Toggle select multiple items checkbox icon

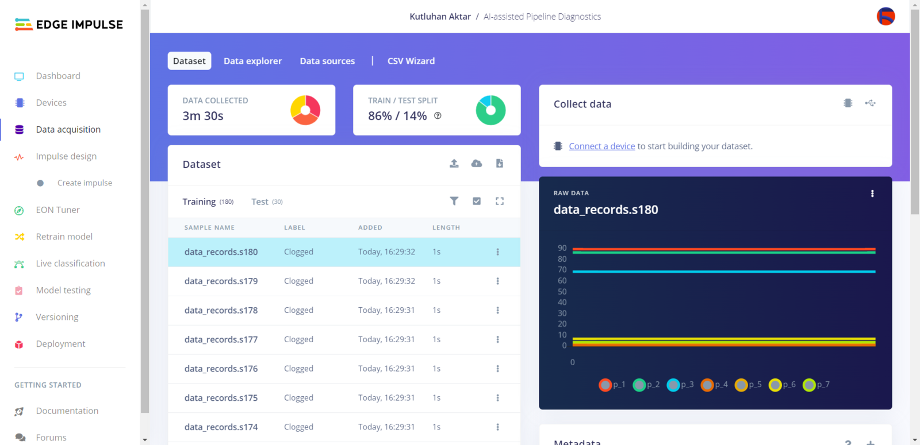click(x=477, y=201)
